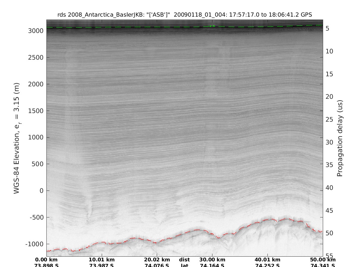The width and height of the screenshot is (357, 267).
Task: Click the 74.252 S latitude label
Action: tap(267, 265)
